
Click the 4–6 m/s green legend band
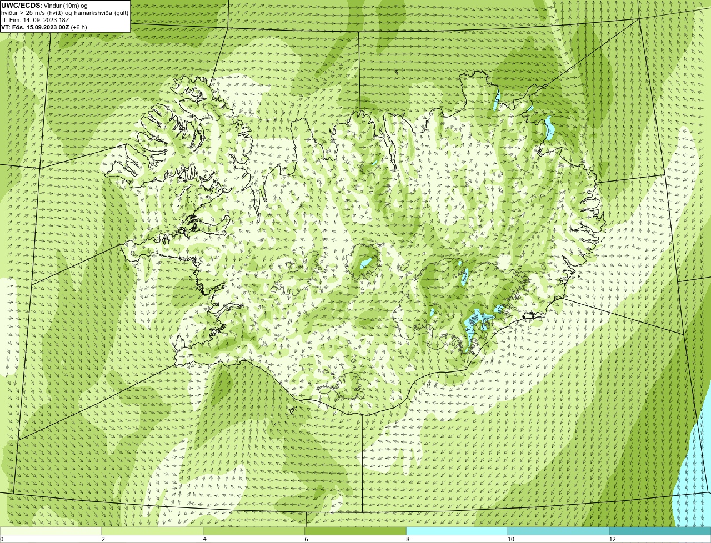coord(254,531)
